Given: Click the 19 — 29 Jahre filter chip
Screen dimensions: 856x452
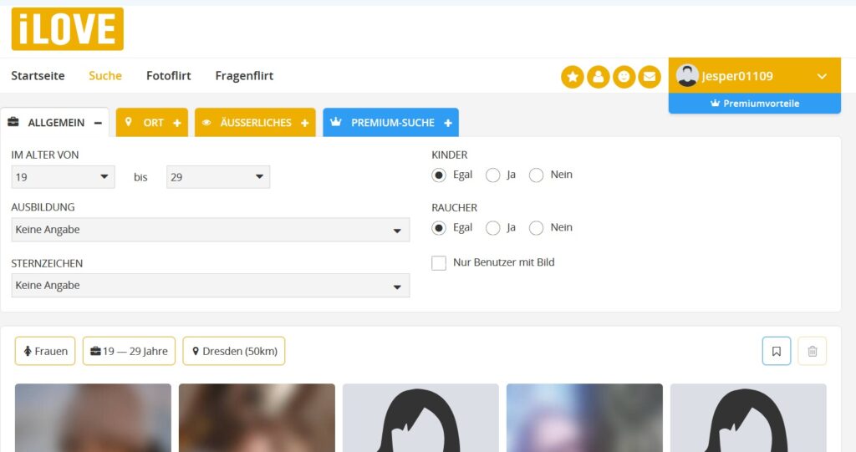Looking at the screenshot, I should 129,351.
